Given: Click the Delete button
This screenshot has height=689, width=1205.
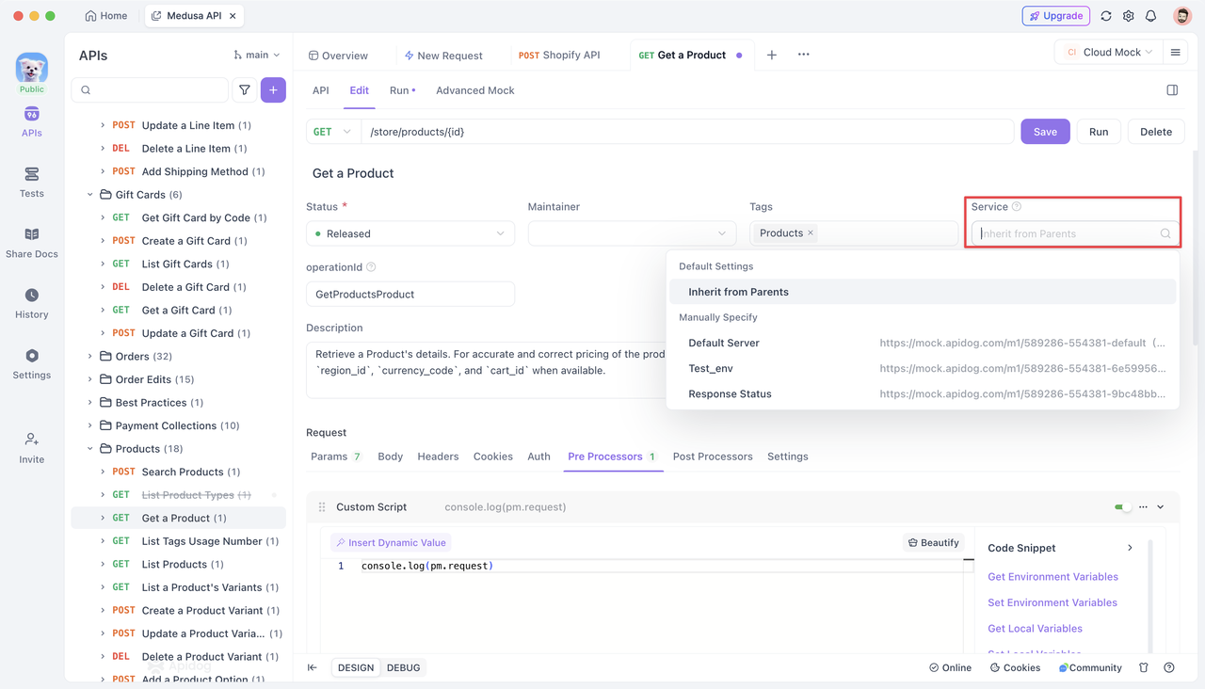Looking at the screenshot, I should click(1156, 132).
